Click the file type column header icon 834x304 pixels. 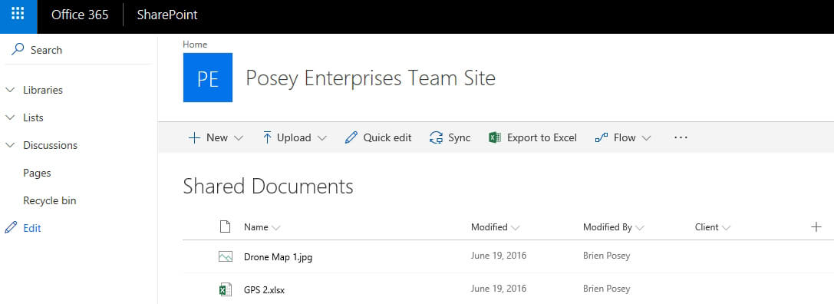(226, 226)
